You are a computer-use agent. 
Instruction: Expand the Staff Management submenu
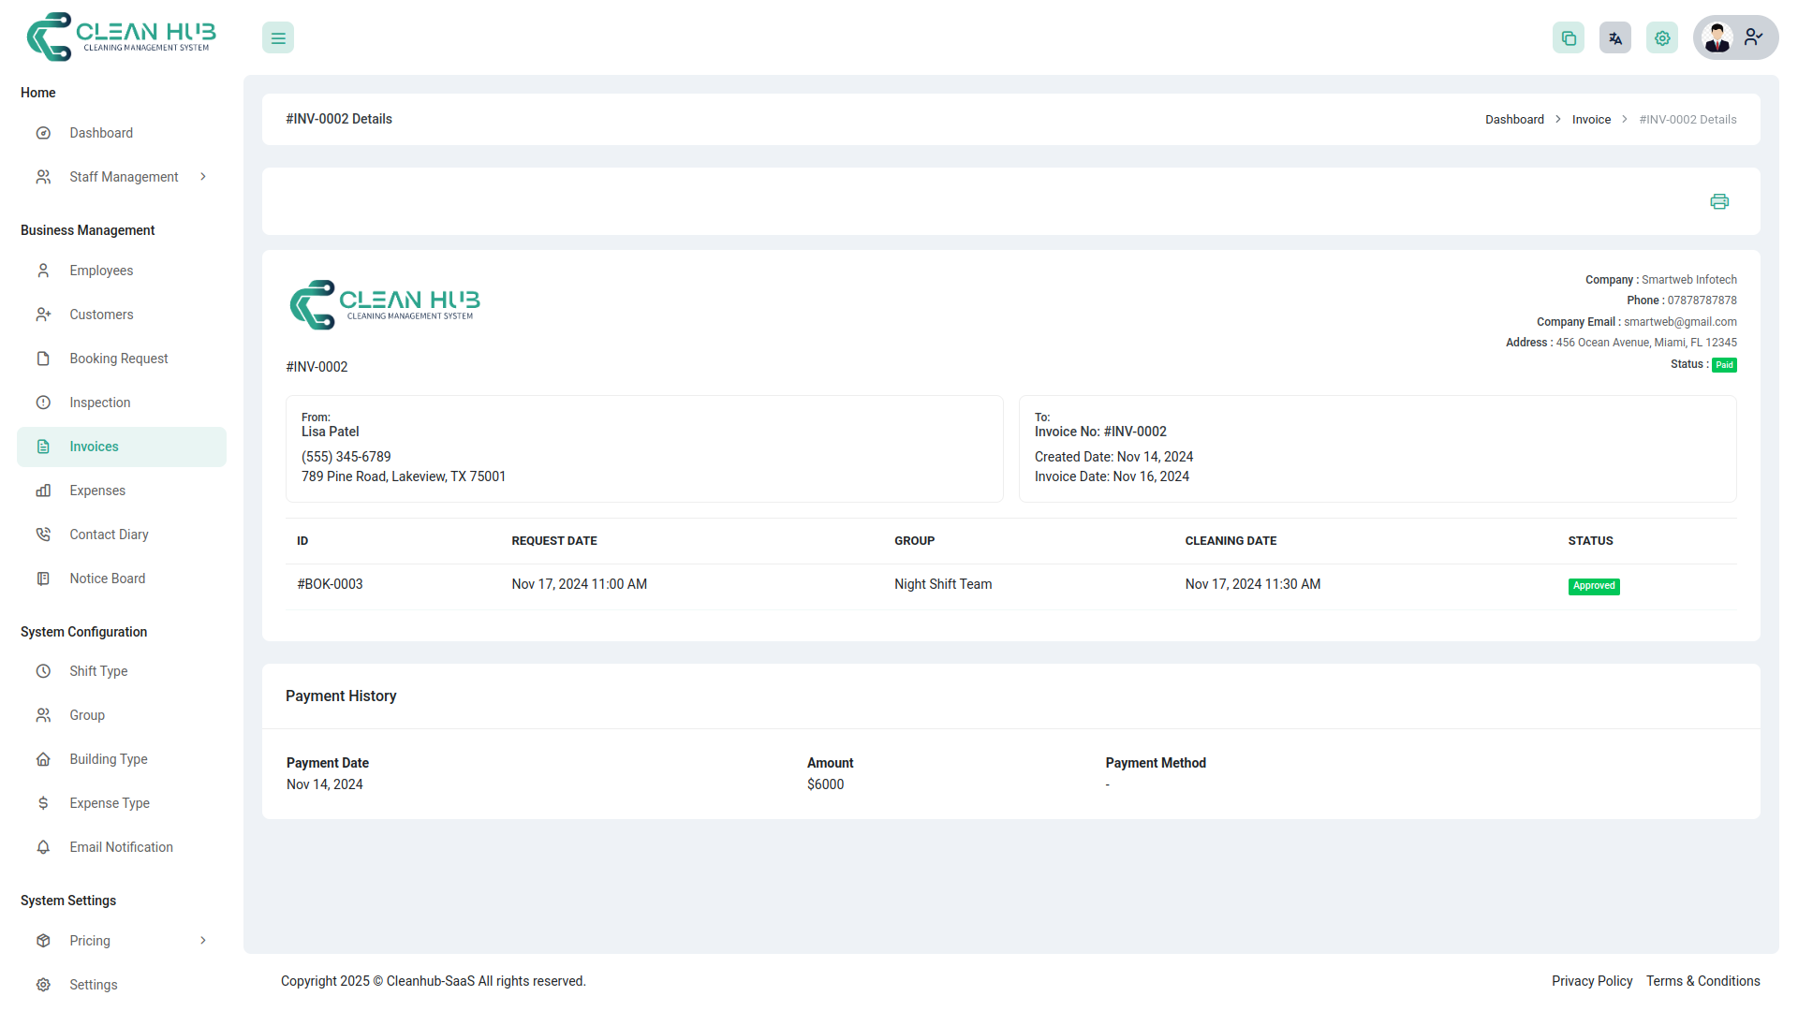coord(203,177)
